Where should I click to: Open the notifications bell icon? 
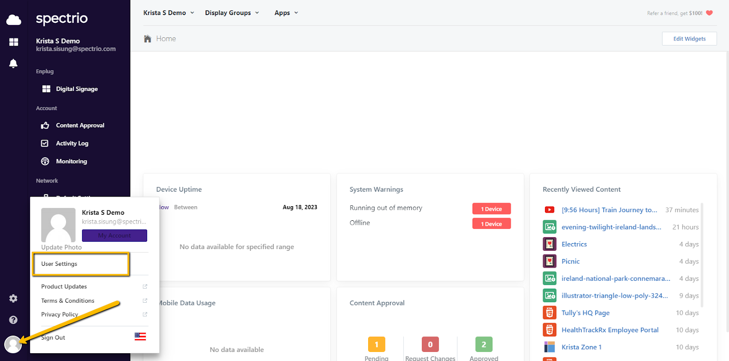[x=14, y=63]
